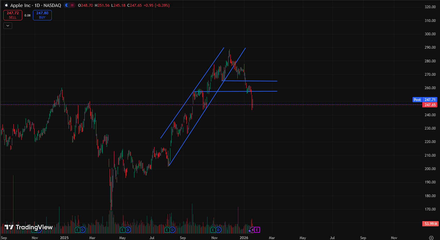Click the blue dividend D marker near February 2025
Image resolution: width=440 pixels, height=240 pixels.
pyautogui.click(x=82, y=229)
